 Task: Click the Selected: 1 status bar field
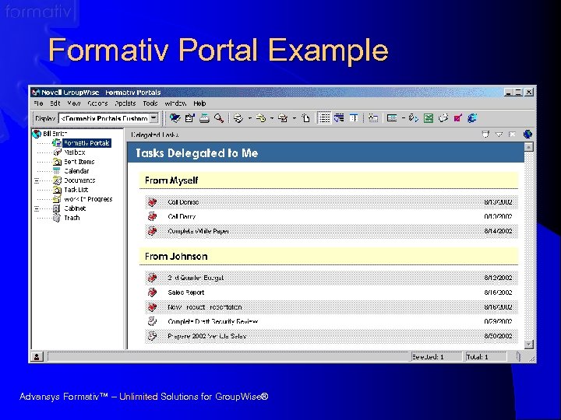[436, 357]
